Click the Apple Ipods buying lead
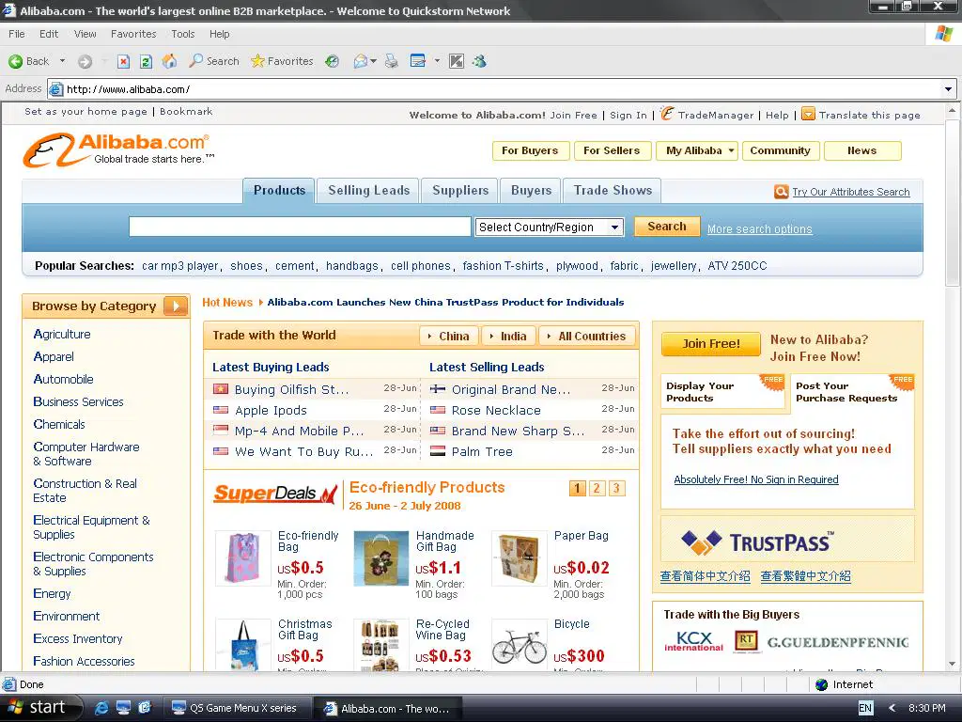Screen dimensions: 962x722 click(271, 410)
